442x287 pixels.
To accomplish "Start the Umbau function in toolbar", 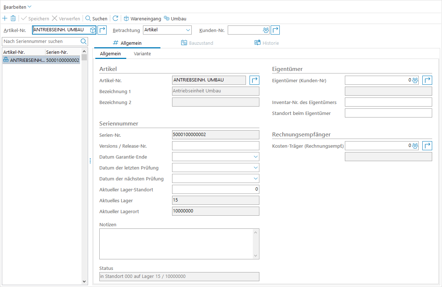I will pos(175,19).
